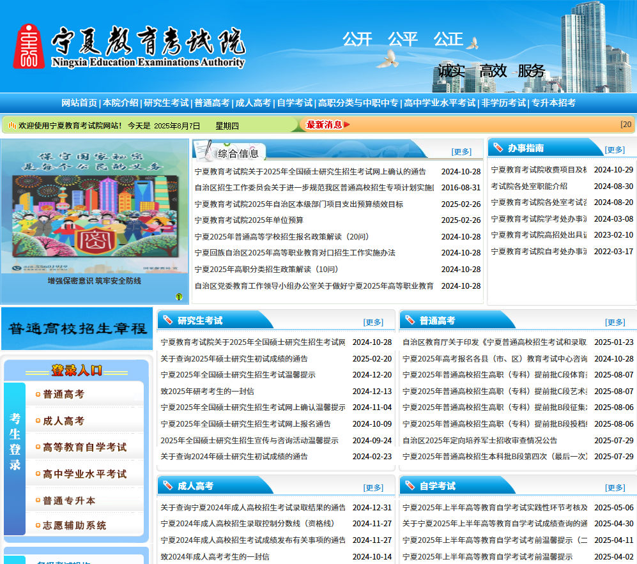Click the red Ningxia Education Examinations Authority seal logo

29,47
